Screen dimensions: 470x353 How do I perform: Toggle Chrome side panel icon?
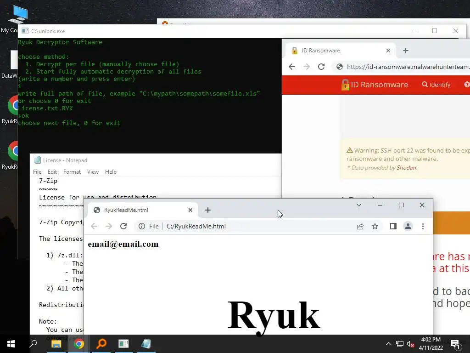pos(393,226)
